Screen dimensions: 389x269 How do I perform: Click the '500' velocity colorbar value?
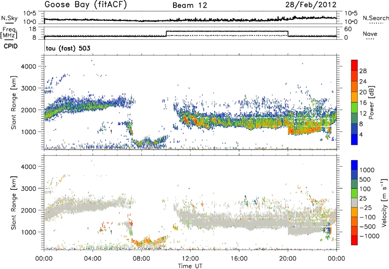coord(365,180)
